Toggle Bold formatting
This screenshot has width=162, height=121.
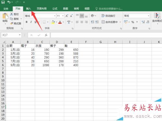click(27, 22)
